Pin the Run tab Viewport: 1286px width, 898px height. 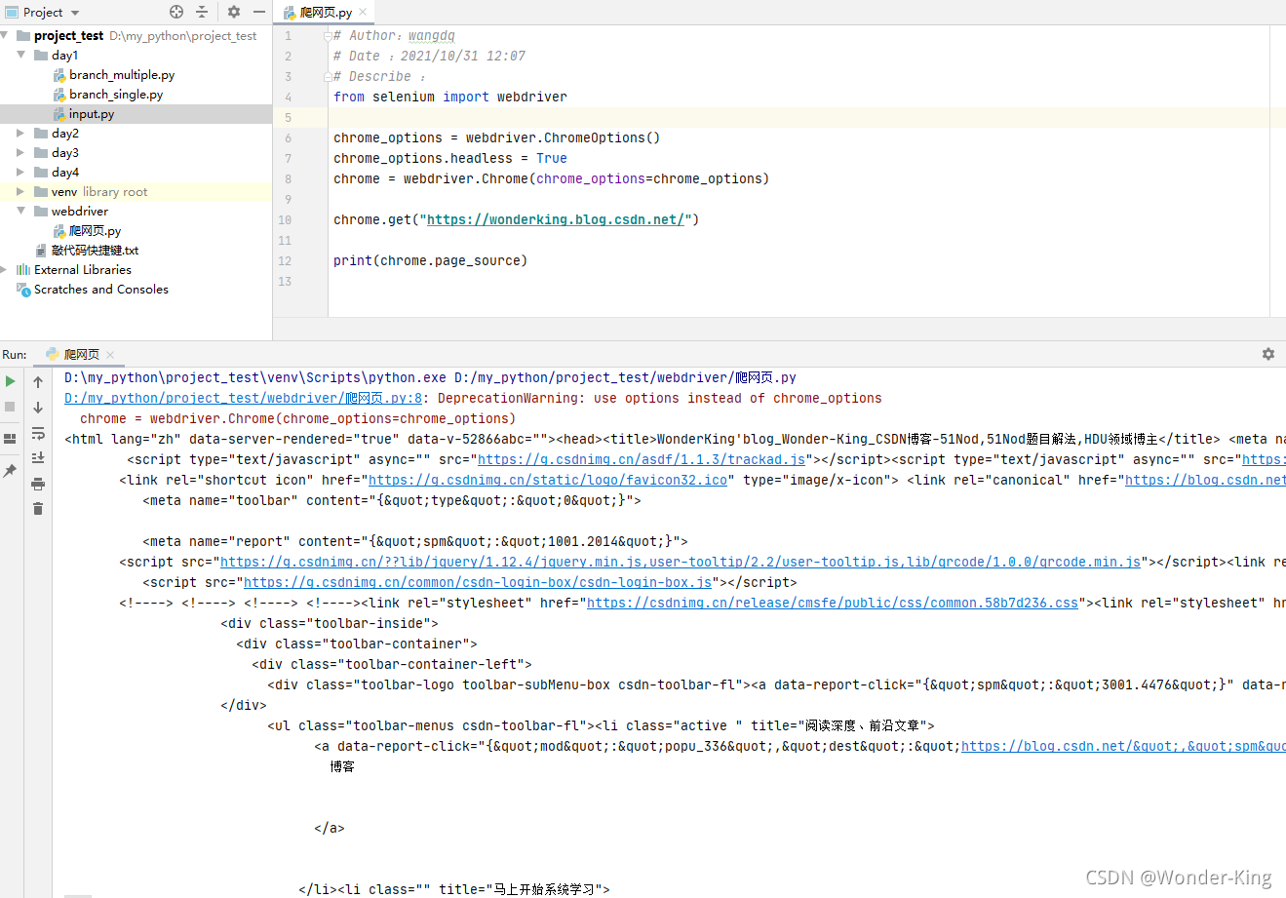11,471
